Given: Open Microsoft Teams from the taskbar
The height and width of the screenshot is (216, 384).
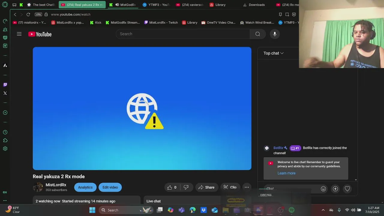Looking at the screenshot, I should (x=181, y=210).
